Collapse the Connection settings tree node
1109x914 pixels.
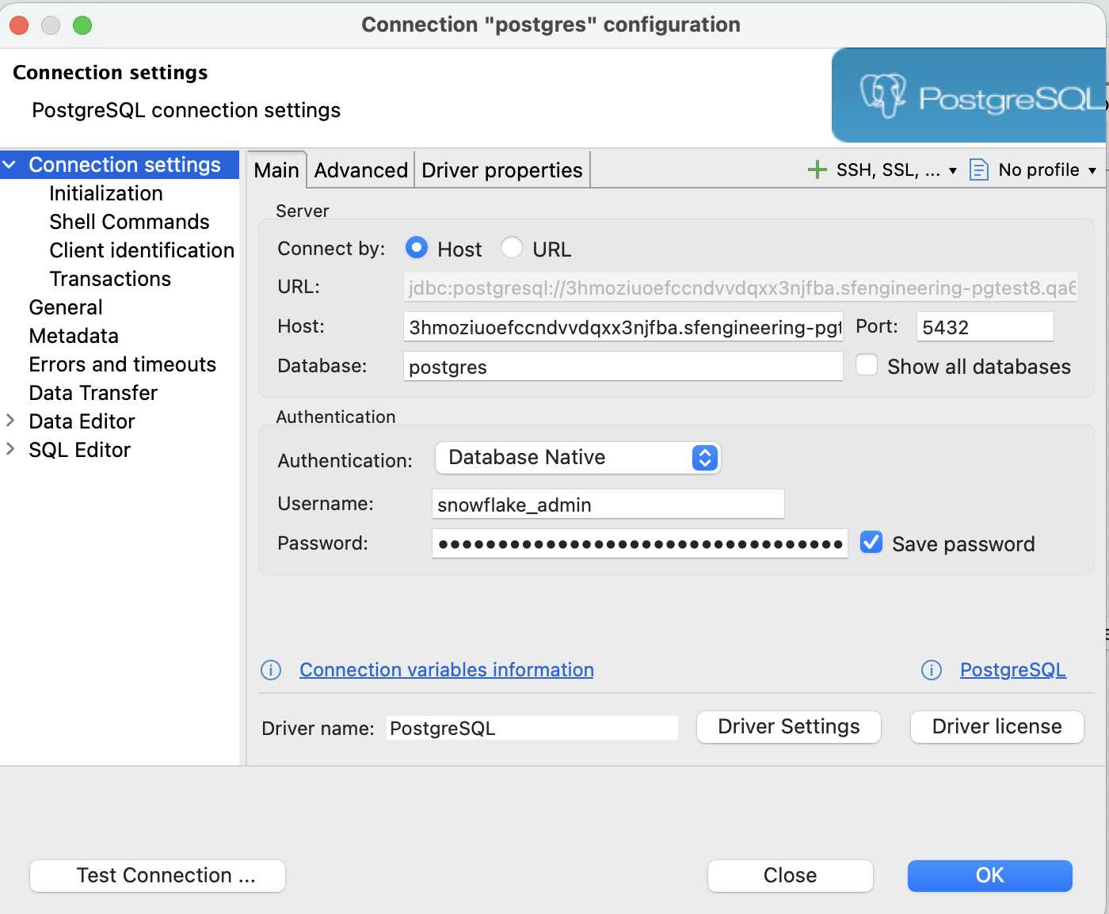[10, 164]
